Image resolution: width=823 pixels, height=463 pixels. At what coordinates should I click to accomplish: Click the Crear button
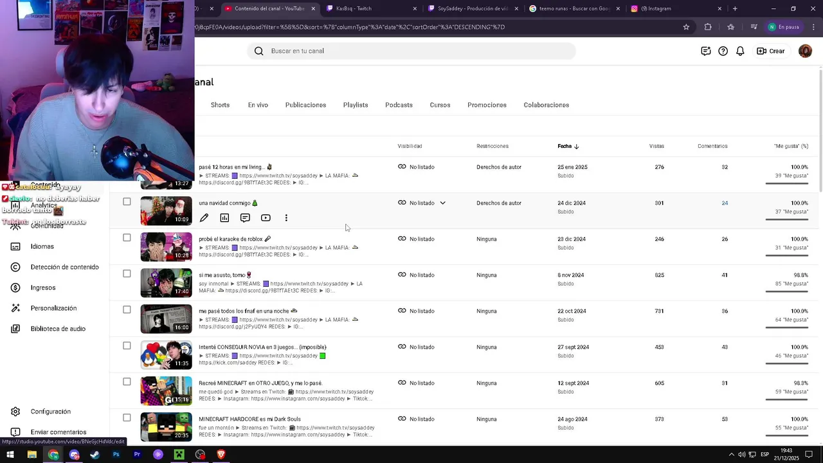pyautogui.click(x=770, y=51)
